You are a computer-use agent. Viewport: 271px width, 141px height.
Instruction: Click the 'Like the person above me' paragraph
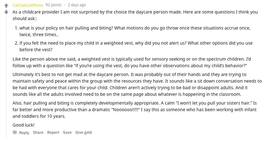pyautogui.click(x=132, y=62)
